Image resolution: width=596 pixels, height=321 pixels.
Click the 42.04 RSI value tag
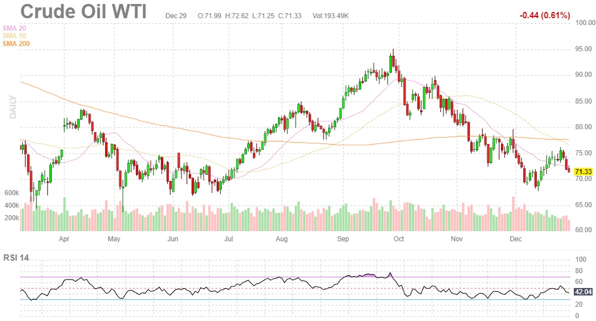click(583, 292)
